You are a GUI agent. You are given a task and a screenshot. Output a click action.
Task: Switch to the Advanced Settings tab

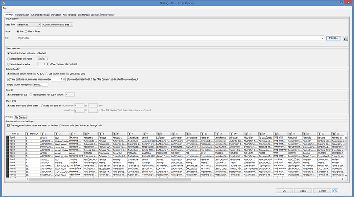(x=40, y=15)
